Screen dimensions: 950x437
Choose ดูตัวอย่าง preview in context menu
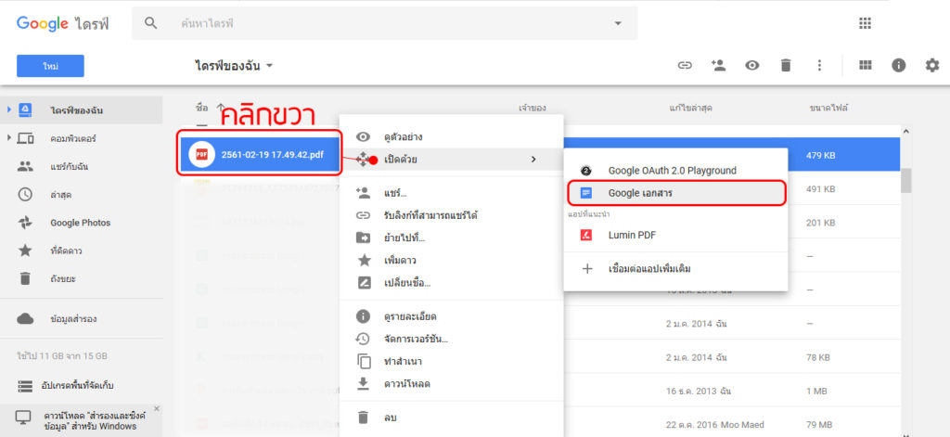452,137
